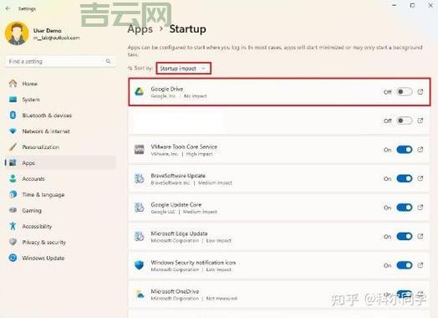The width and height of the screenshot is (438, 318).
Task: Click the BraveSoftware Update app icon
Action: click(139, 178)
